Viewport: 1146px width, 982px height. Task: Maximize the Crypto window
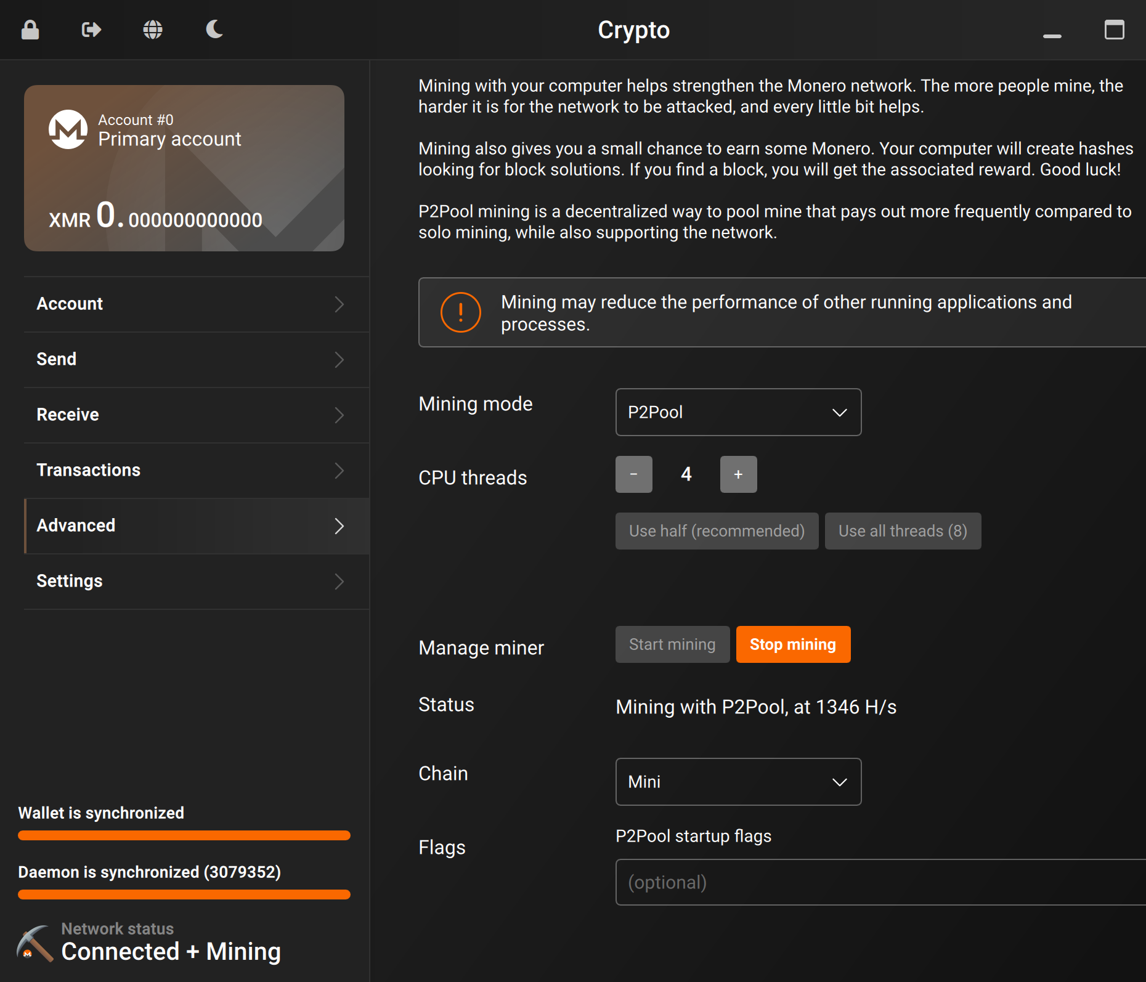coord(1114,30)
